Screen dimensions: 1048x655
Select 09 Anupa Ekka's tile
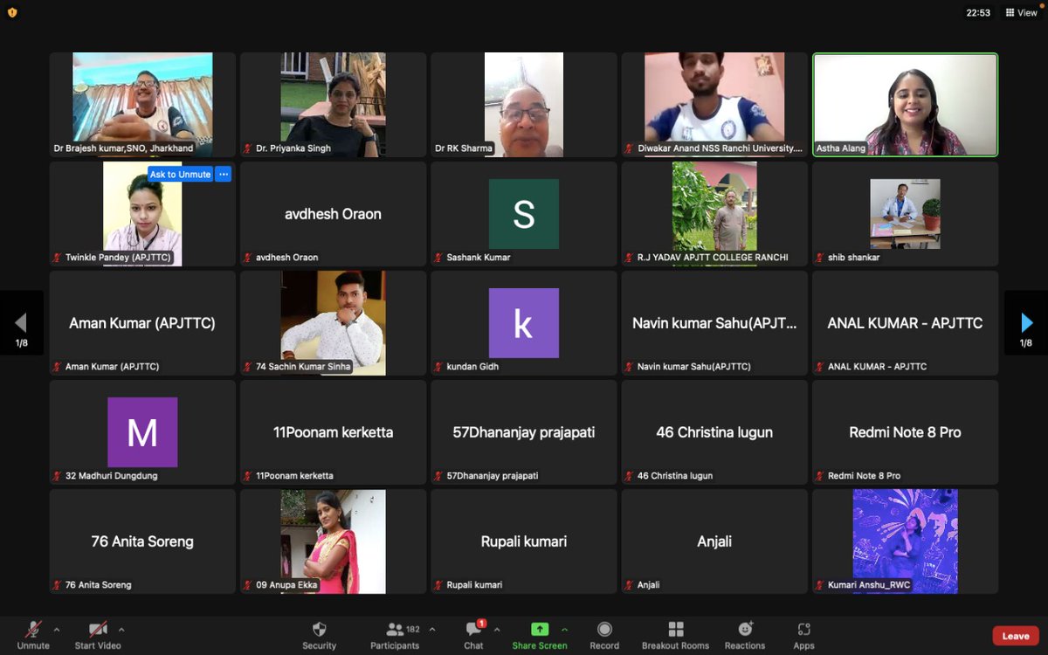pos(334,541)
